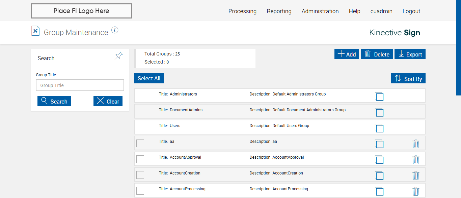This screenshot has height=198, width=461.
Task: Open the Processing menu
Action: point(242,11)
